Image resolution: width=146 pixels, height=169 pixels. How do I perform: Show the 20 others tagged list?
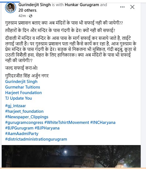(x=28, y=10)
